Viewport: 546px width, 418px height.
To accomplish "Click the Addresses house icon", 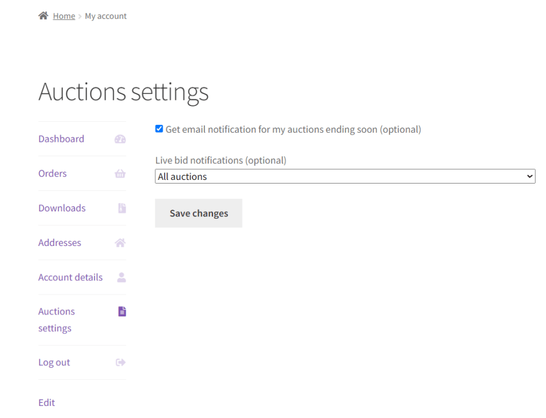I will (x=120, y=242).
